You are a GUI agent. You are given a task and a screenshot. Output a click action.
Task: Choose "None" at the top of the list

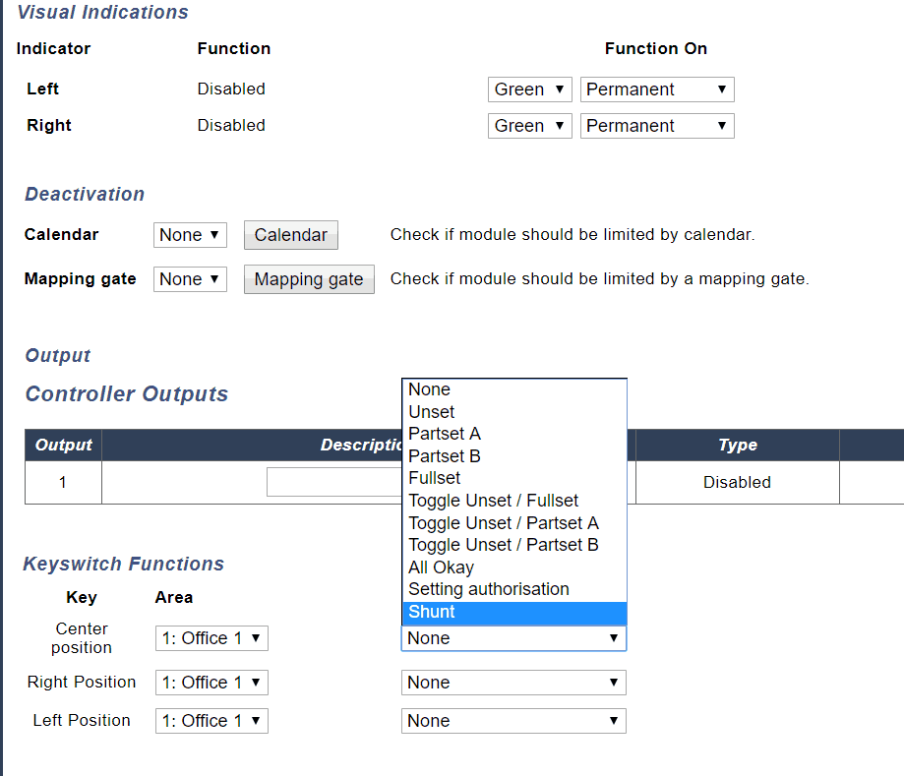point(428,389)
